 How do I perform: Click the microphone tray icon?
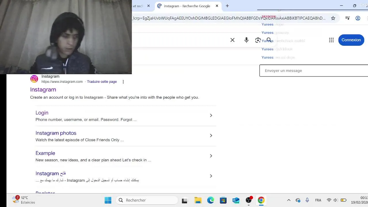(x=307, y=200)
